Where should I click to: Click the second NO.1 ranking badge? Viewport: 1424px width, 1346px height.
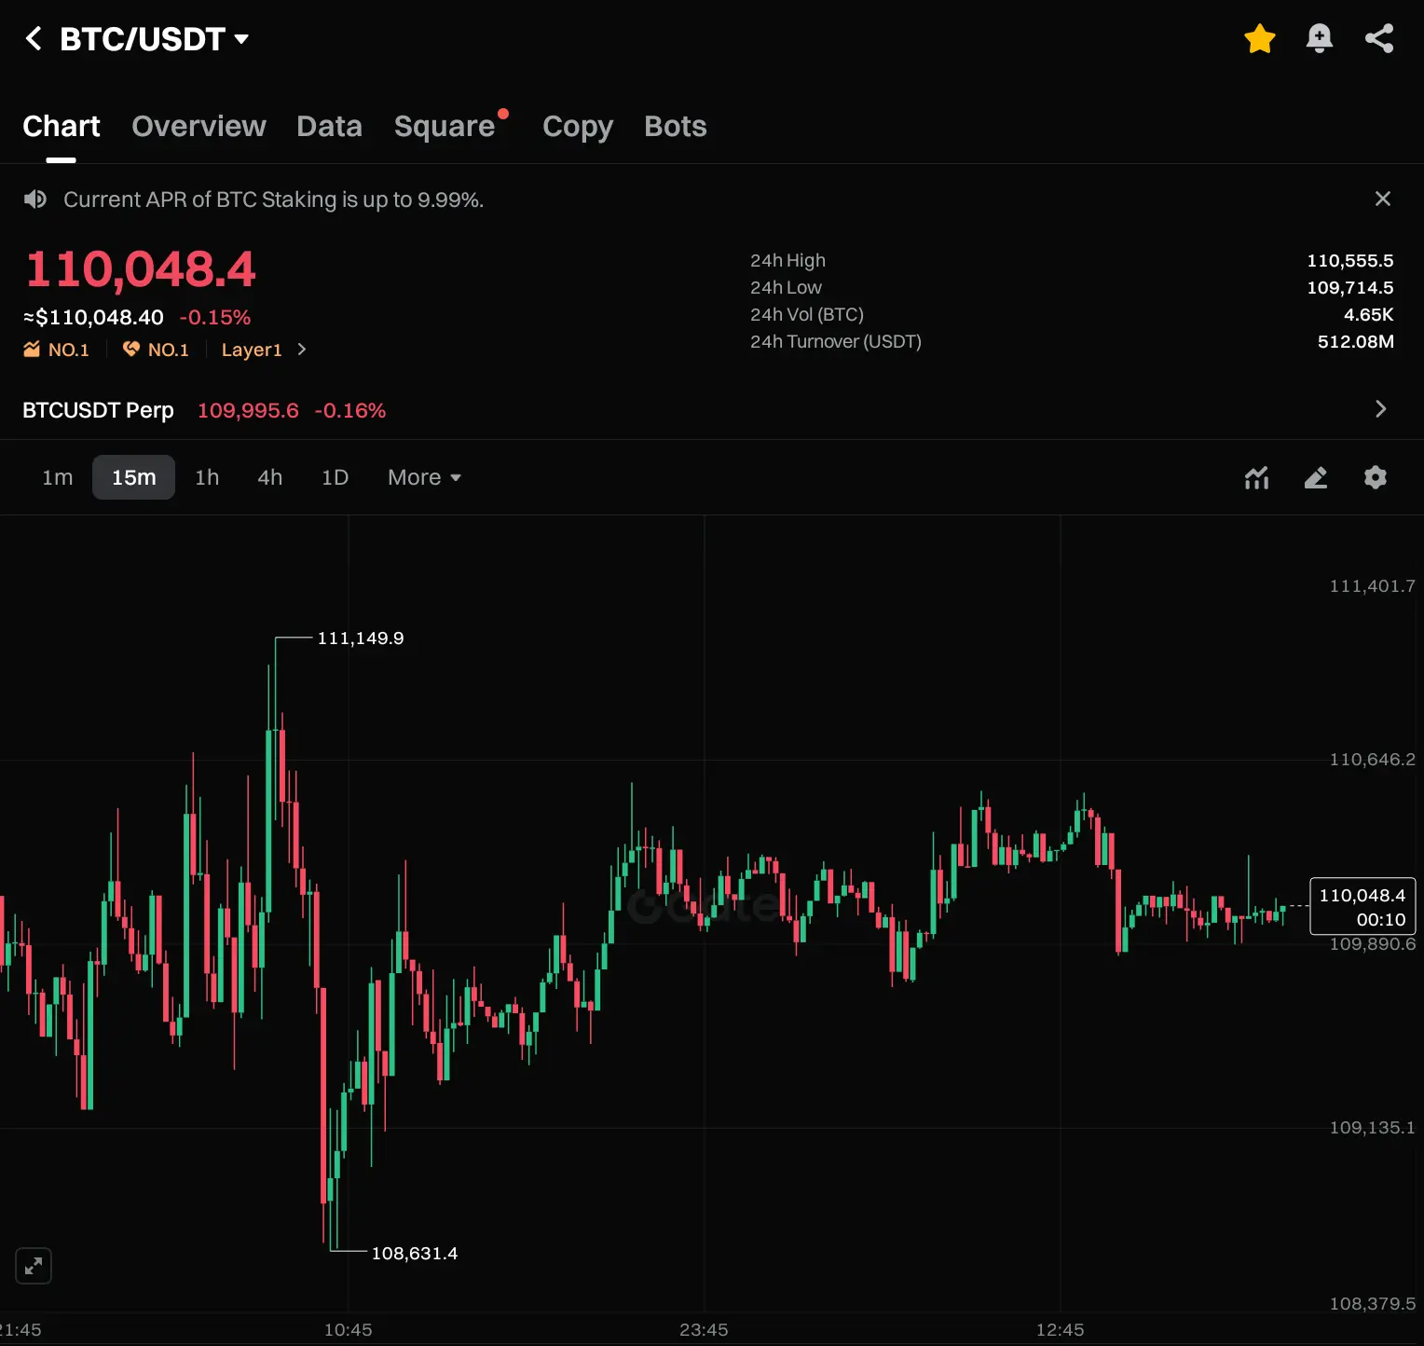click(156, 350)
